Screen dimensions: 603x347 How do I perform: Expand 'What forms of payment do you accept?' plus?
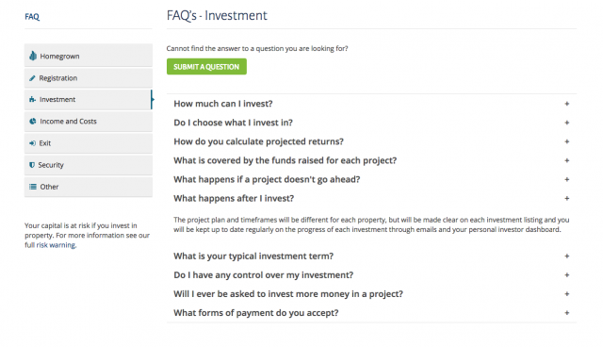coord(567,313)
